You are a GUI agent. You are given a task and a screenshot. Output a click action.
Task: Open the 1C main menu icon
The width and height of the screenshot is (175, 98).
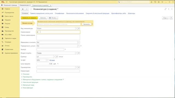click(3, 2)
